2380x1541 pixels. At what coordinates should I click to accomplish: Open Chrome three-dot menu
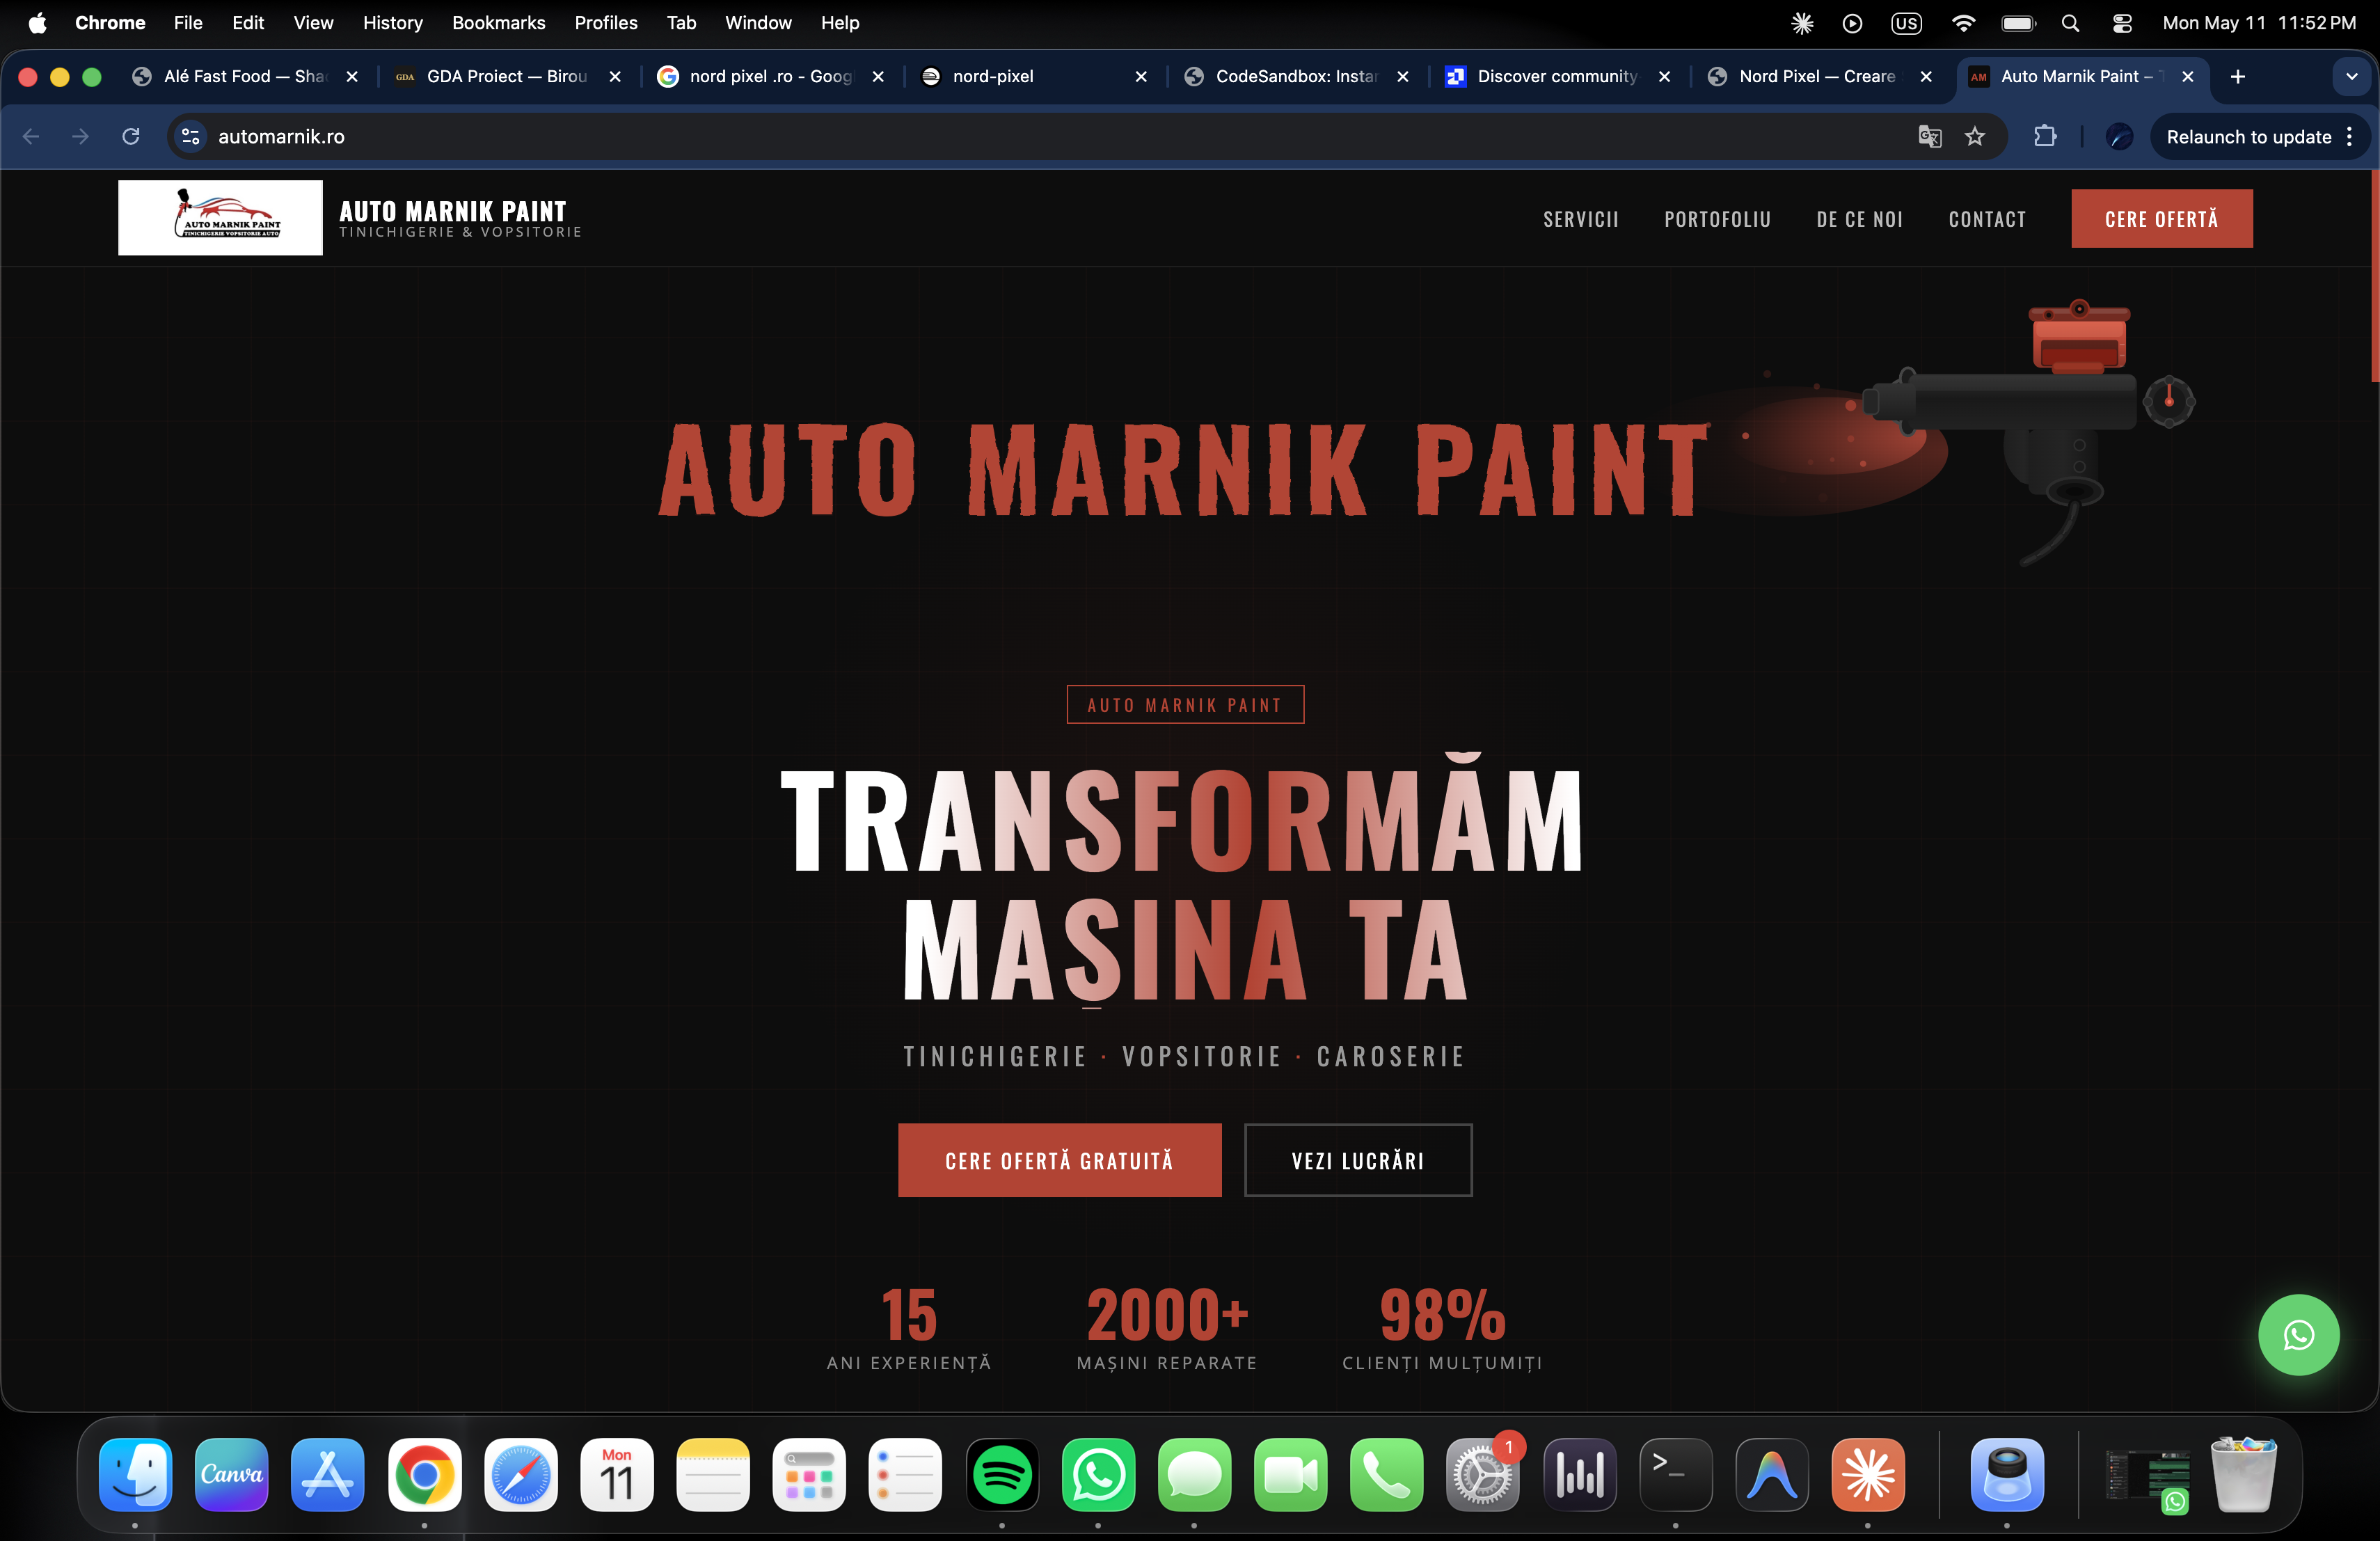point(2349,136)
